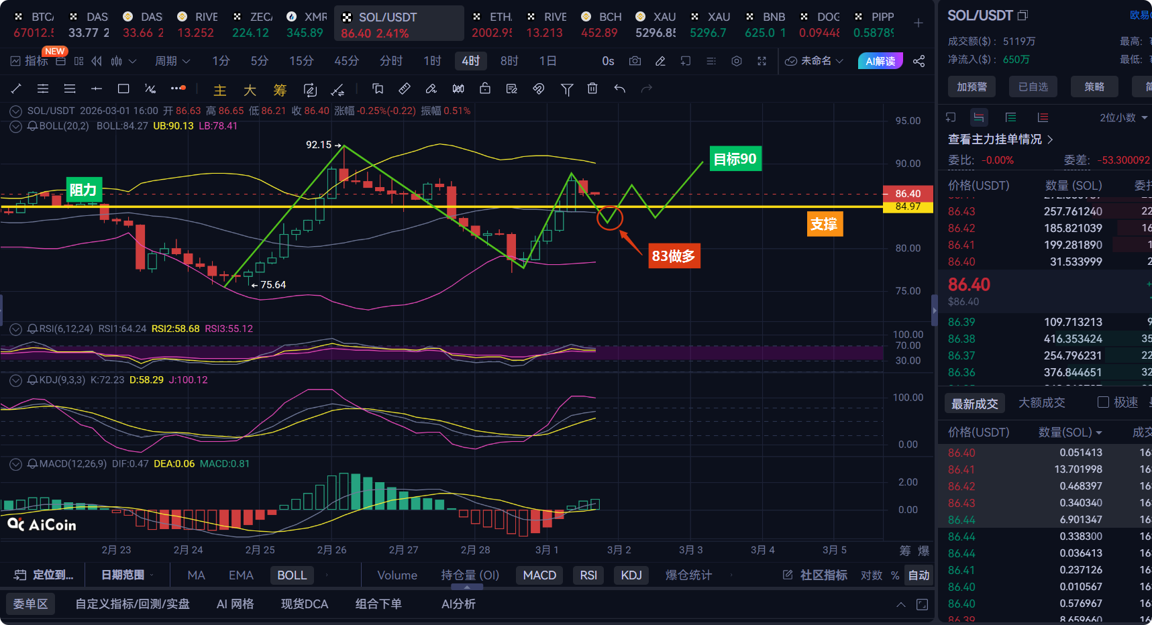The width and height of the screenshot is (1152, 625).
Task: Tick the 极速 checkbox
Action: (1102, 402)
